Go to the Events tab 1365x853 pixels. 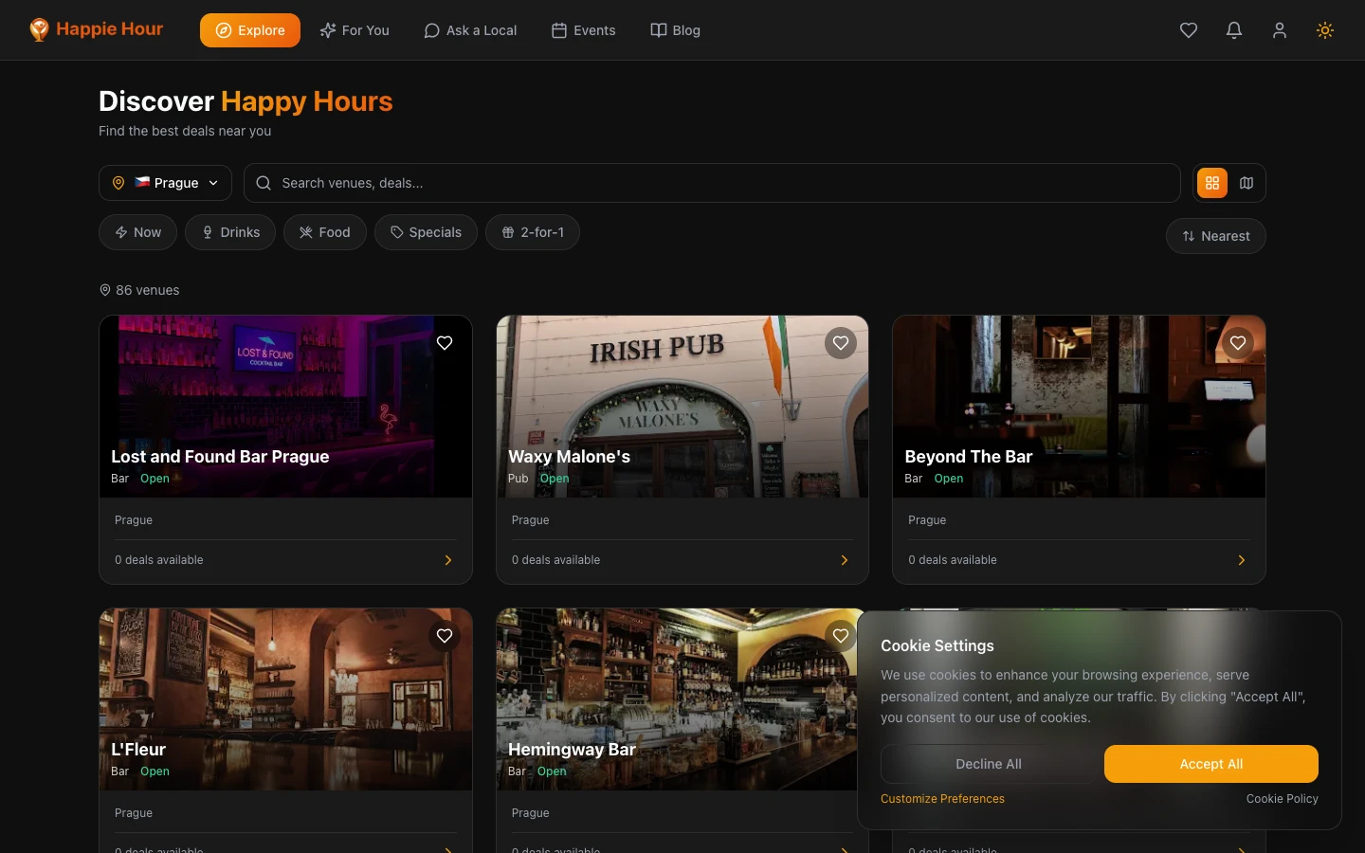click(x=583, y=30)
